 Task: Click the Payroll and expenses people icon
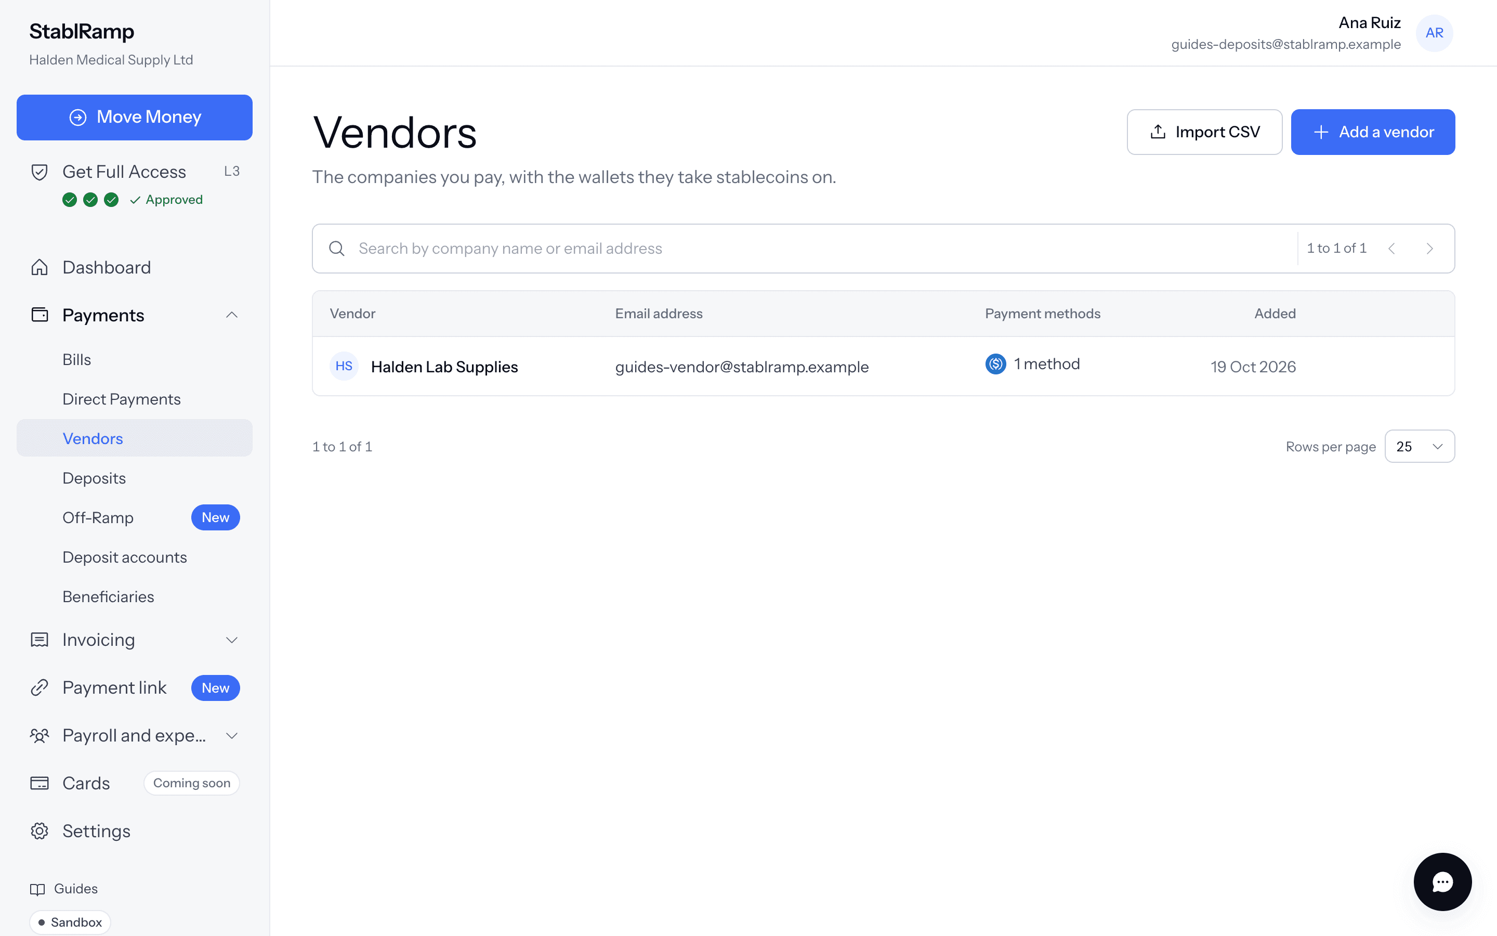tap(40, 735)
